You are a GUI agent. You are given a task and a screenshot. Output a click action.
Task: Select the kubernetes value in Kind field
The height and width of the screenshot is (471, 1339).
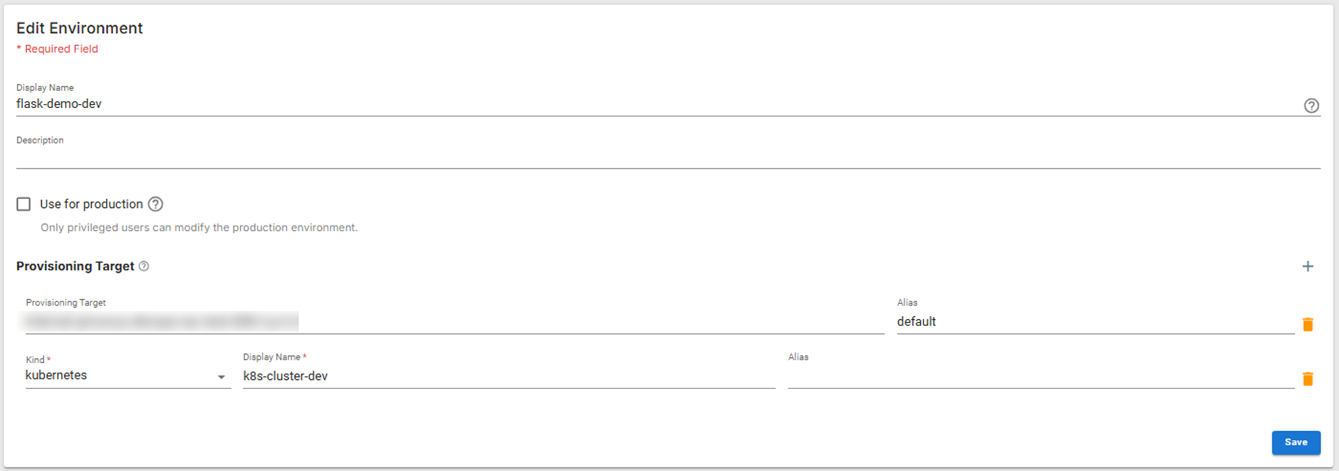click(x=56, y=376)
